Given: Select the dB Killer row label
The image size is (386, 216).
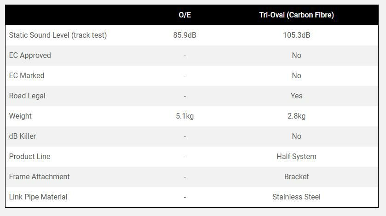Looking at the screenshot, I should (x=23, y=136).
